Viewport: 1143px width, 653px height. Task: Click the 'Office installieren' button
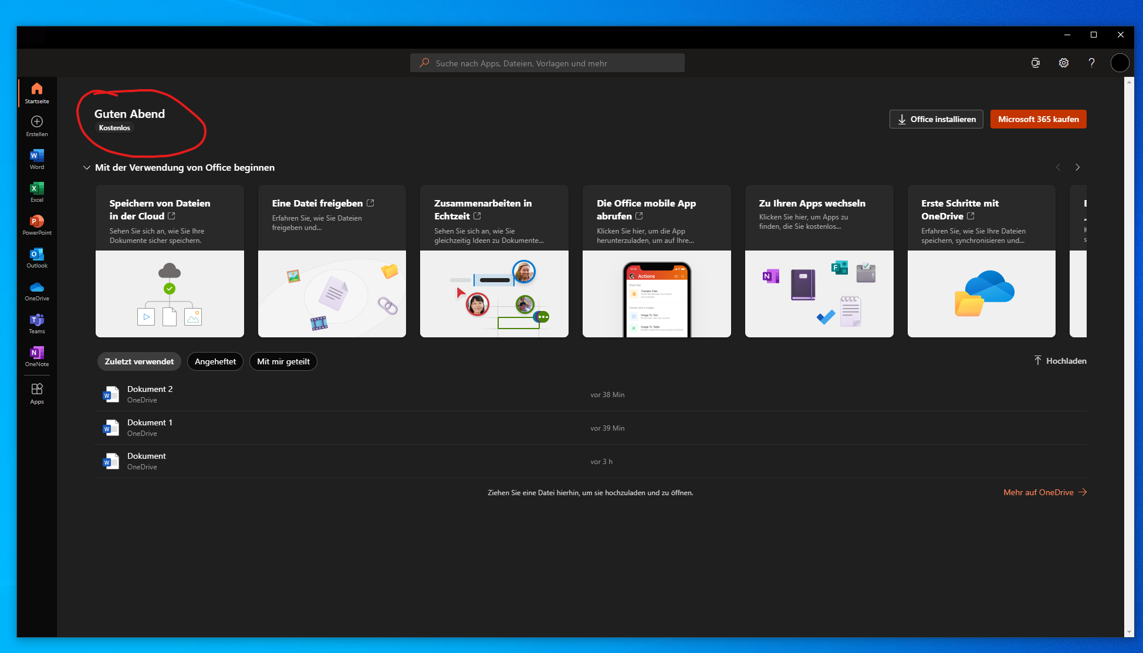[936, 119]
